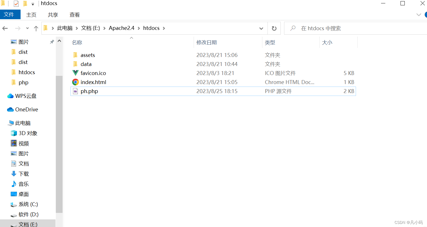427x227 pixels.
Task: Click inside the htdocs search box
Action: pyautogui.click(x=338, y=28)
